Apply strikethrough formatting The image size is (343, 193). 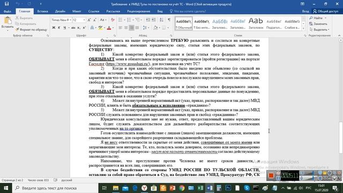point(73,28)
